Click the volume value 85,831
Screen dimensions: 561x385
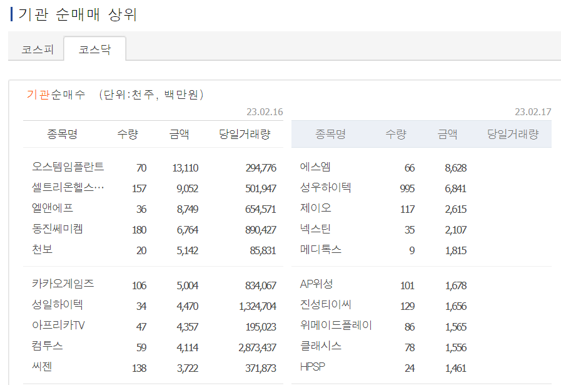(x=263, y=250)
